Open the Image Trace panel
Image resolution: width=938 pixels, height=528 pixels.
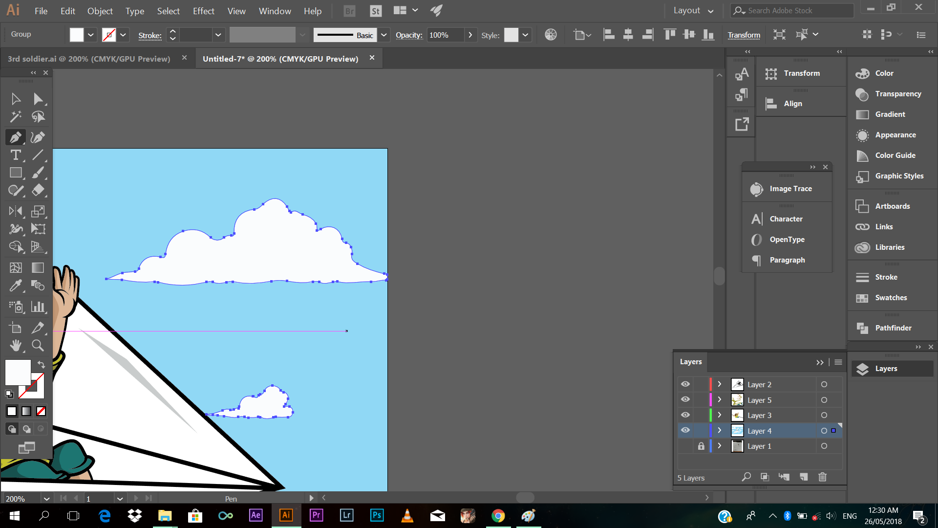click(790, 189)
